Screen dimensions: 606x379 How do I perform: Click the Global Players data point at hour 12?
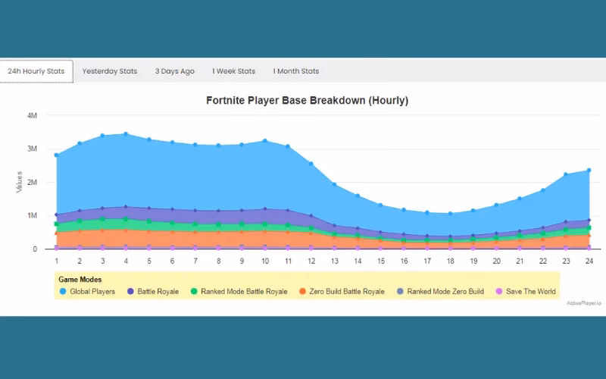(x=311, y=164)
